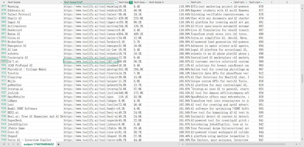Click the select-all corner triangle
The width and height of the screenshot is (304, 147).
coord(3,2)
